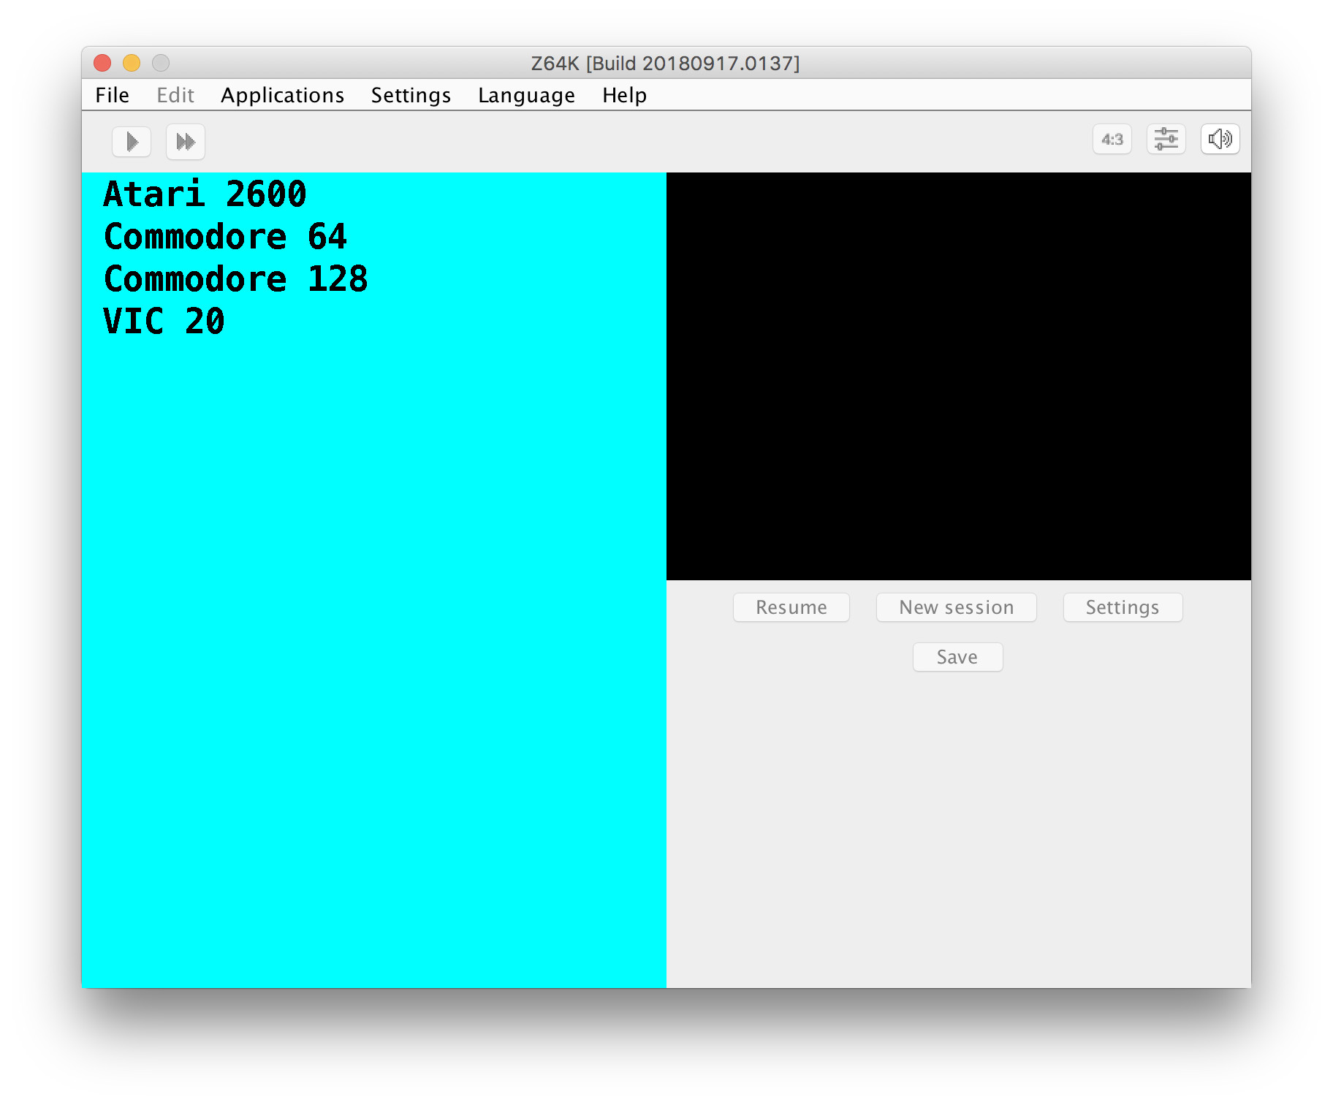
Task: Open the Settings menu in menu bar
Action: (411, 96)
